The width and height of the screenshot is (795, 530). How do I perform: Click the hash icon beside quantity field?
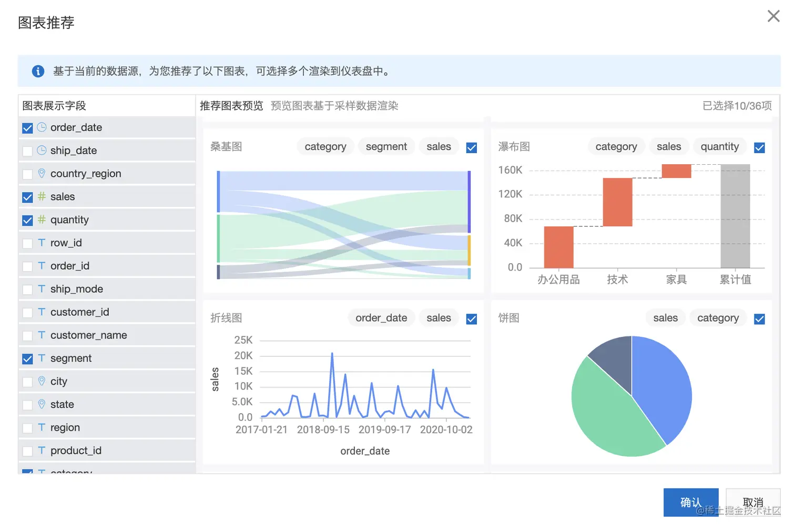click(42, 219)
